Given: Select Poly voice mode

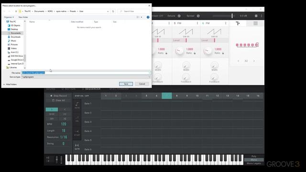Looking at the screenshot, I should coord(254,156).
